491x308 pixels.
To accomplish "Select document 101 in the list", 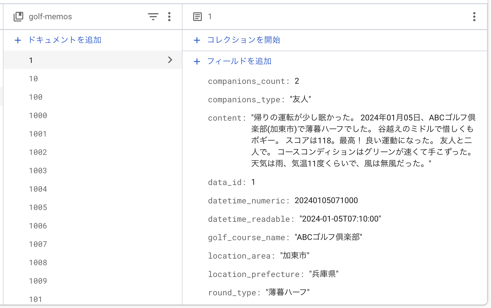I will point(35,299).
